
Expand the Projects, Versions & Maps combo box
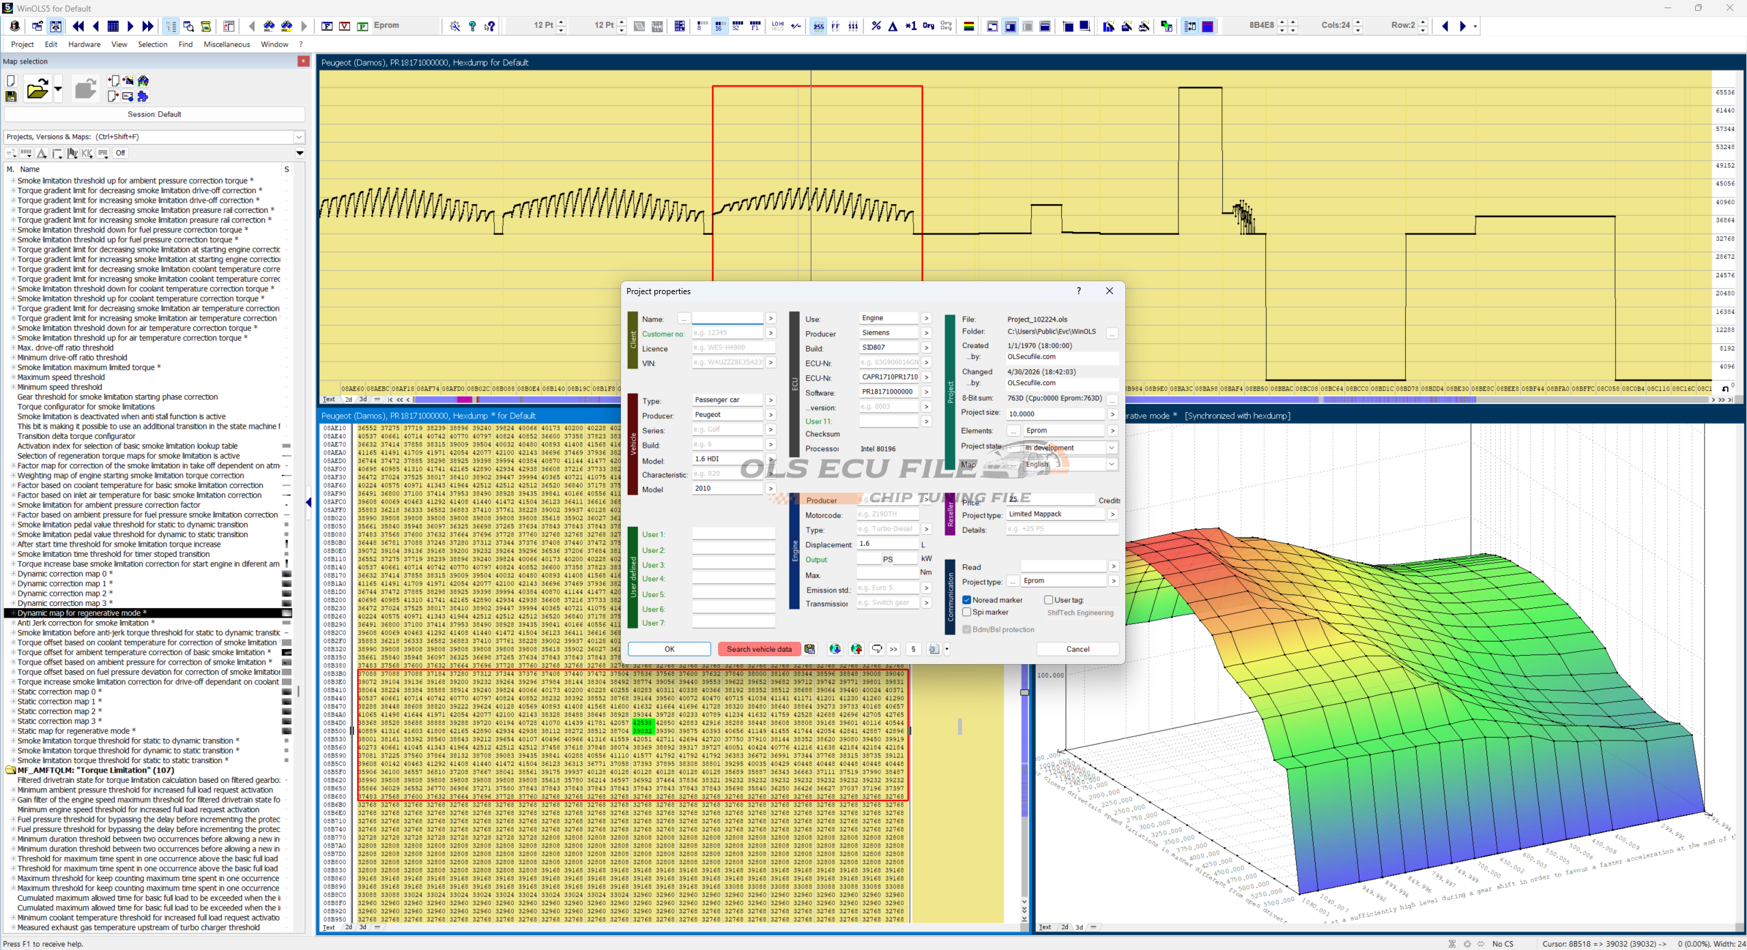(x=298, y=136)
